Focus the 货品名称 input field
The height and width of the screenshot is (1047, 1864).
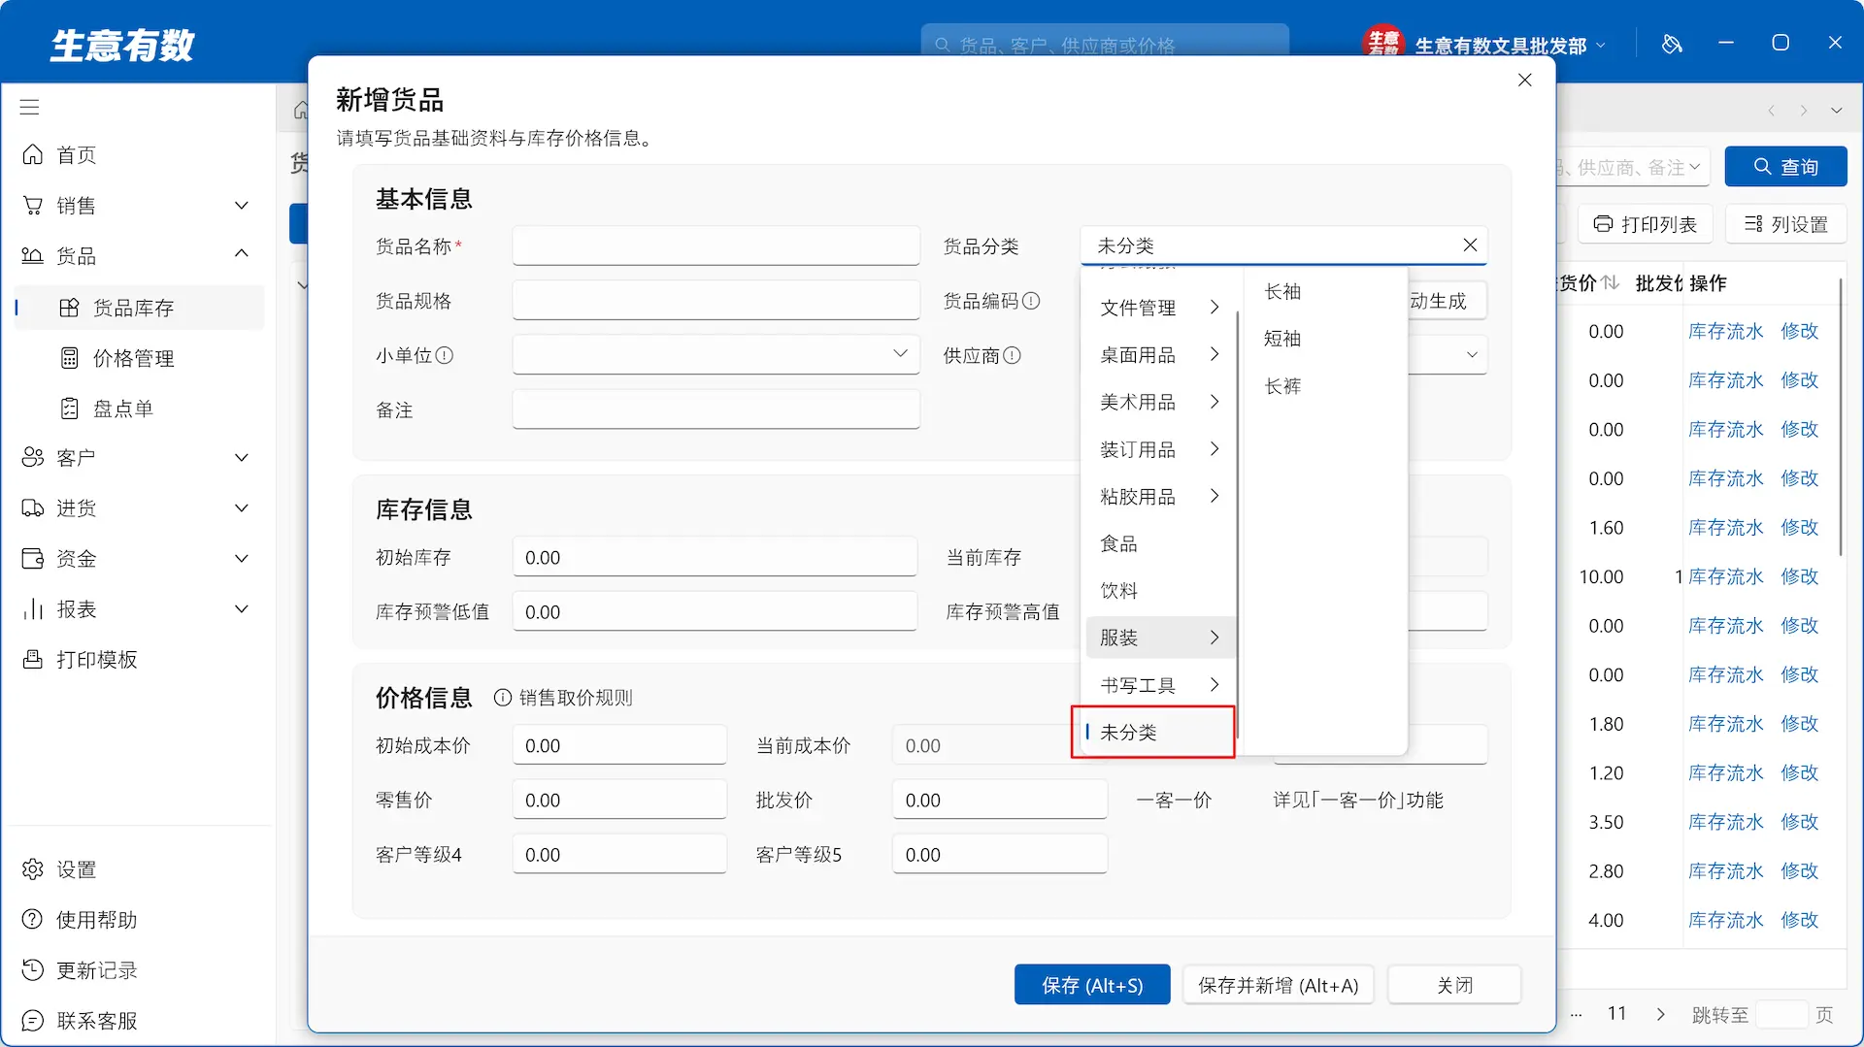point(716,245)
